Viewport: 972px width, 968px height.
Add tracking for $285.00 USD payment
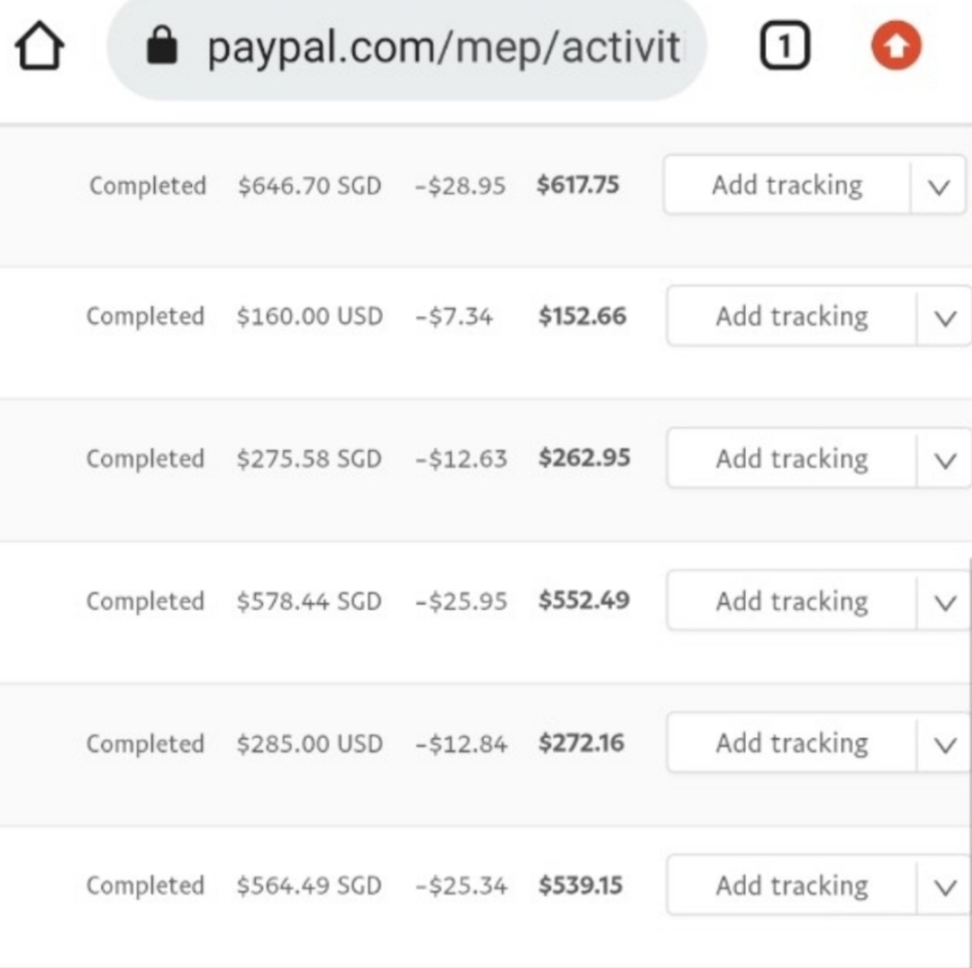click(792, 743)
